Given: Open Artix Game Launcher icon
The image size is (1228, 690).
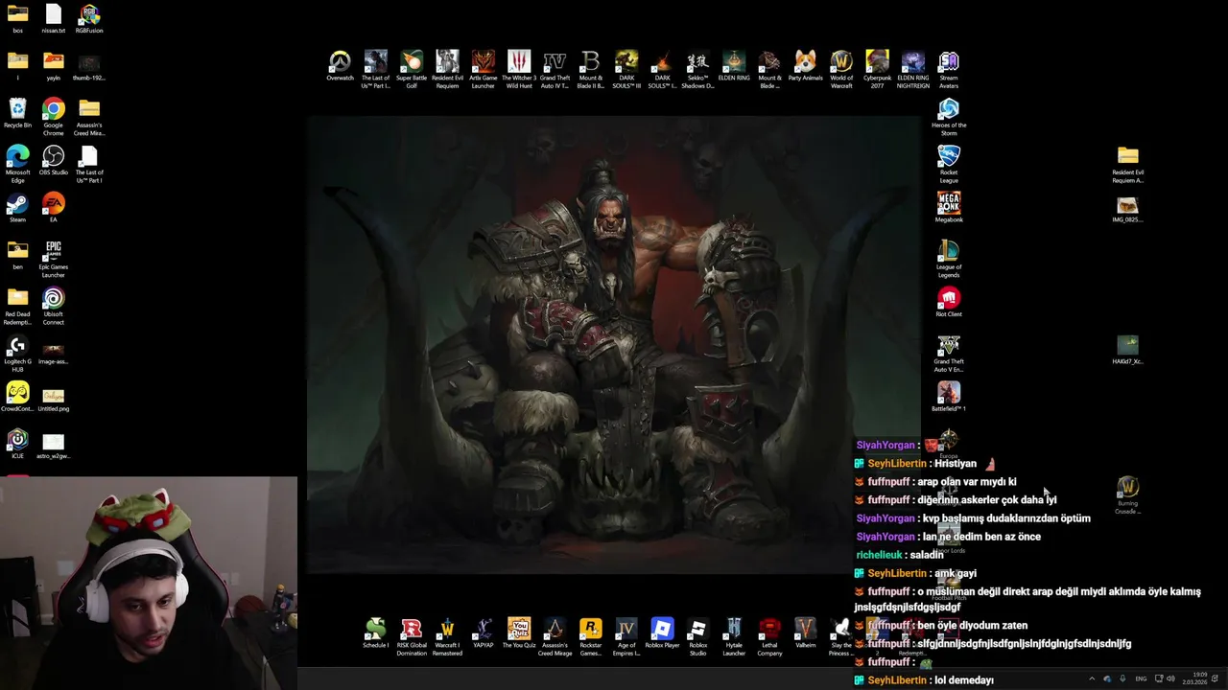Looking at the screenshot, I should point(484,70).
